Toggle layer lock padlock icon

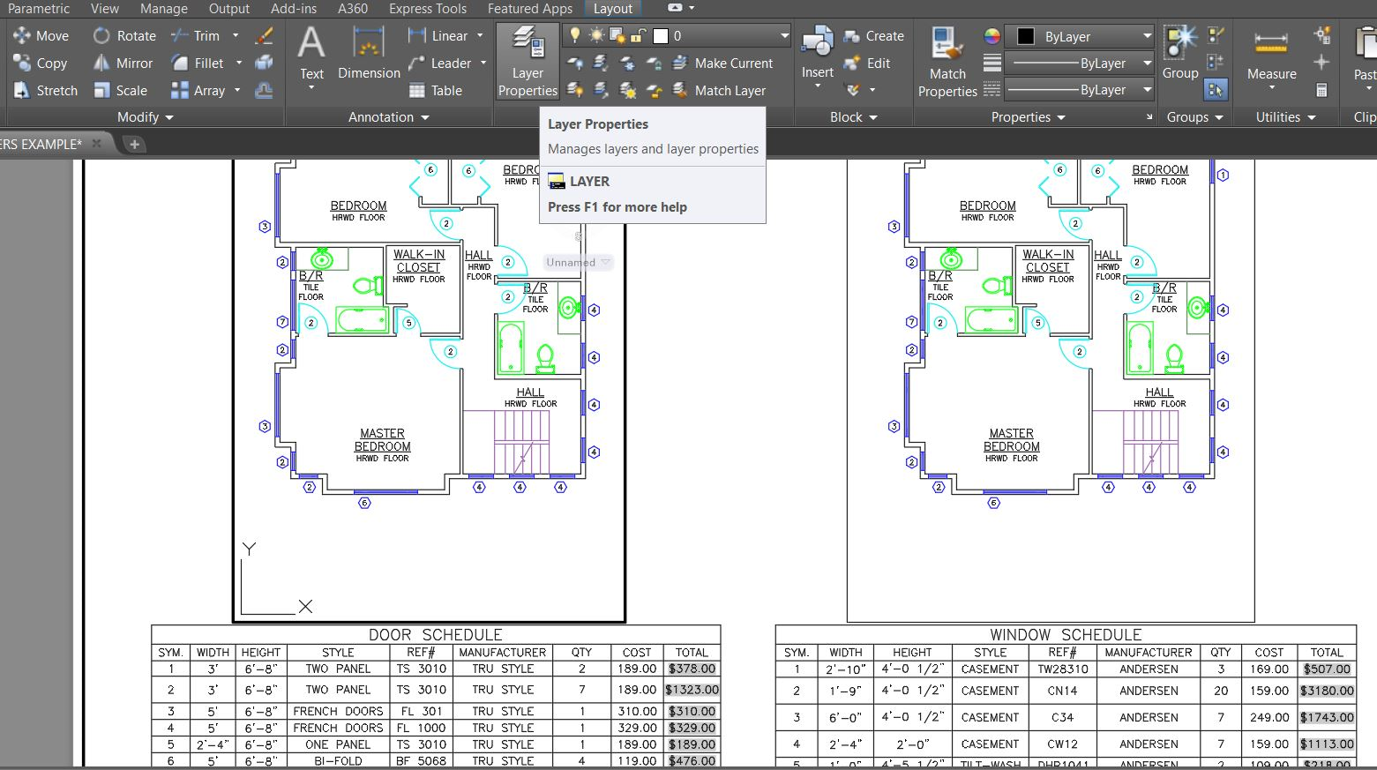coord(640,36)
